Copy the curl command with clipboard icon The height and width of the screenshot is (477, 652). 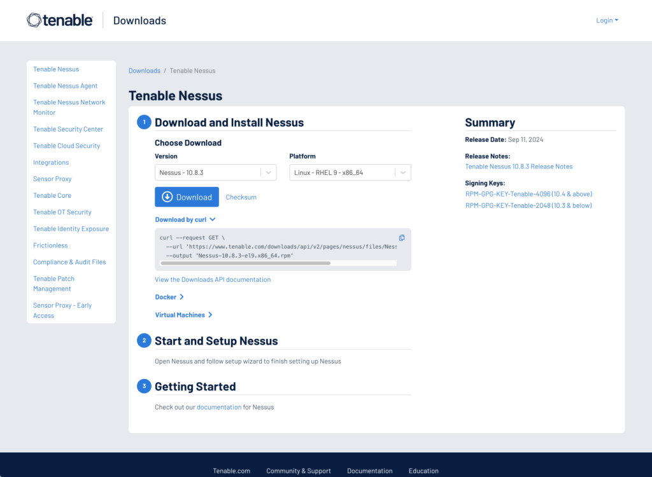tap(402, 238)
